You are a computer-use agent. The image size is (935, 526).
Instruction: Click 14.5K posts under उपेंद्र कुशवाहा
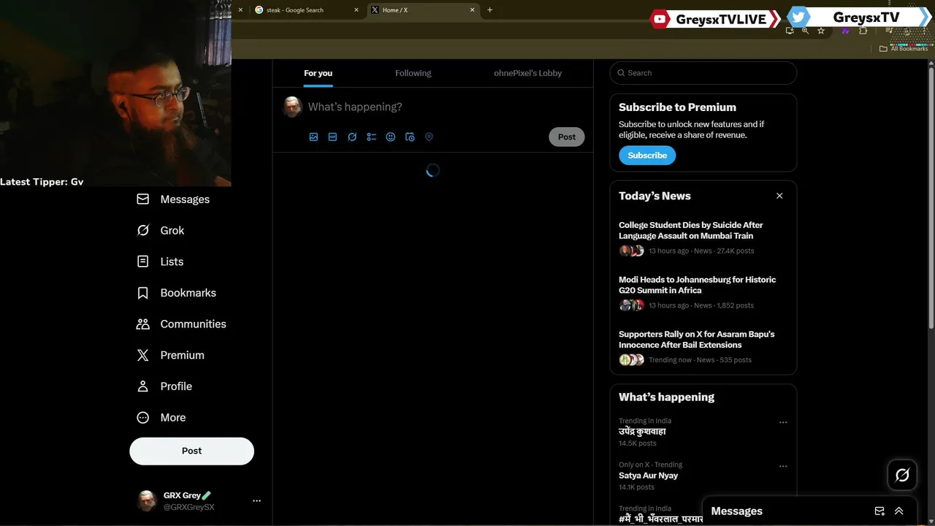tap(638, 443)
